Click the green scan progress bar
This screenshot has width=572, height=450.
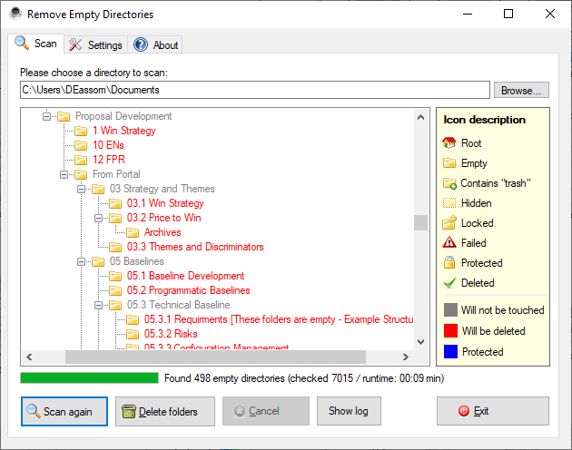pos(89,378)
